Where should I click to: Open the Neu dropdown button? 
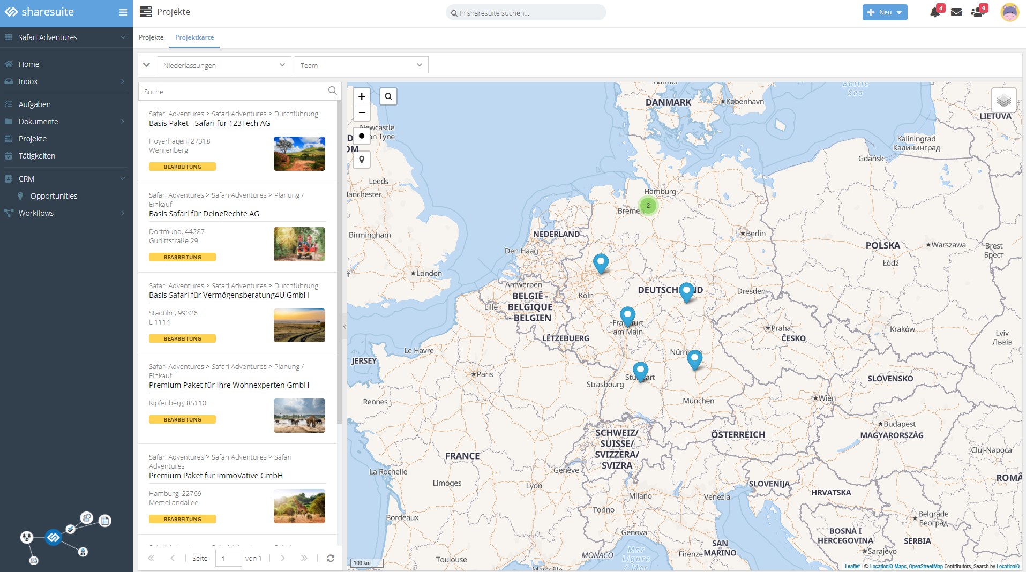[885, 12]
